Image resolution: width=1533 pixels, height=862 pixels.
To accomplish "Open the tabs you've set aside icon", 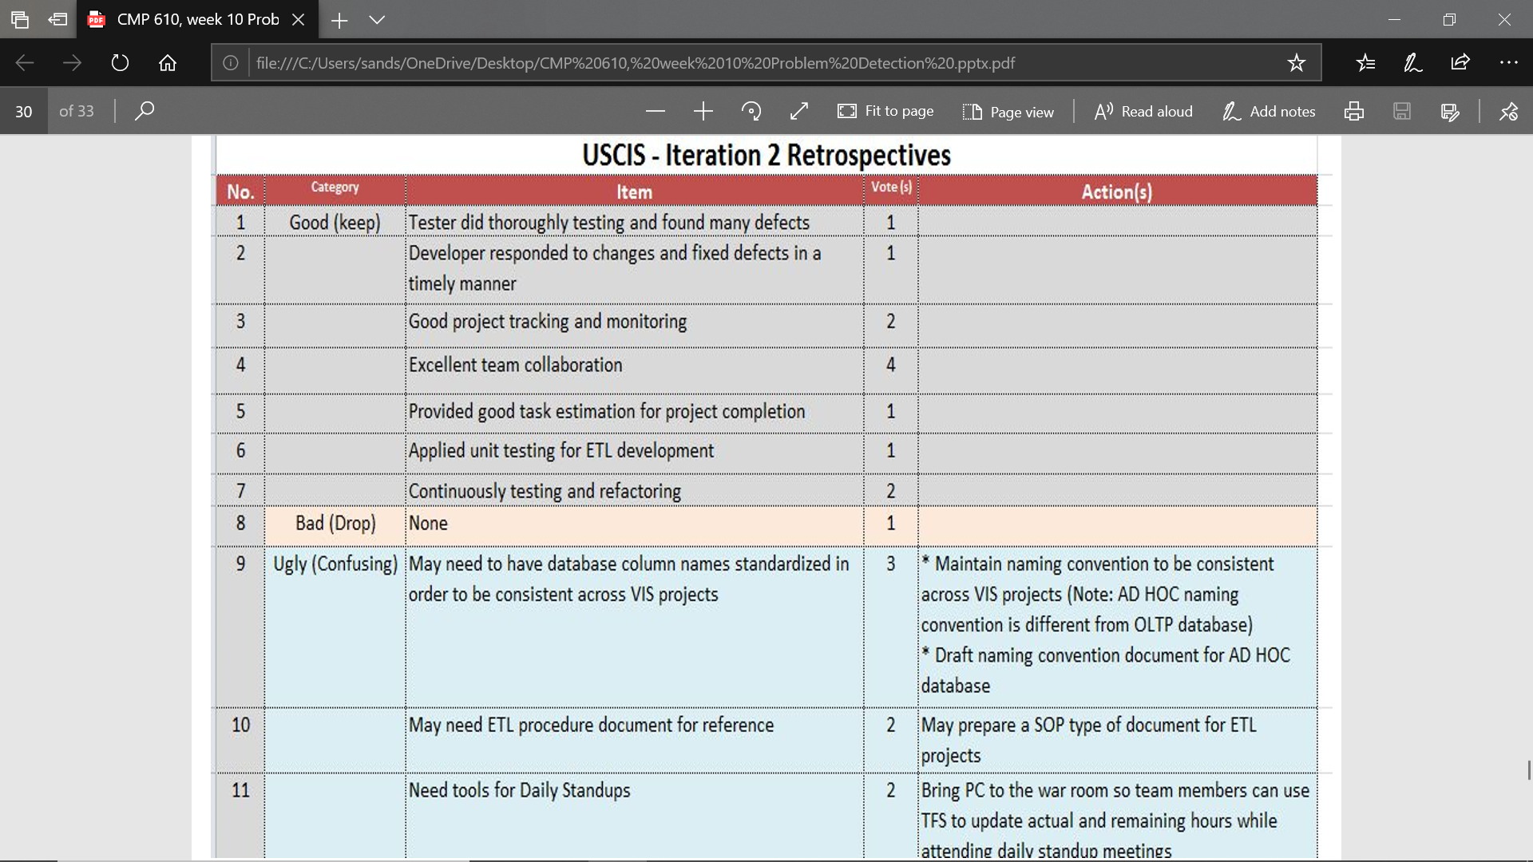I will tap(20, 19).
